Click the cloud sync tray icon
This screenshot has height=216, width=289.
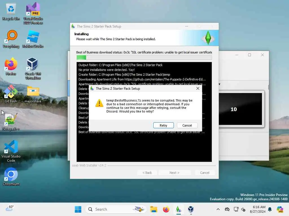coord(227,209)
